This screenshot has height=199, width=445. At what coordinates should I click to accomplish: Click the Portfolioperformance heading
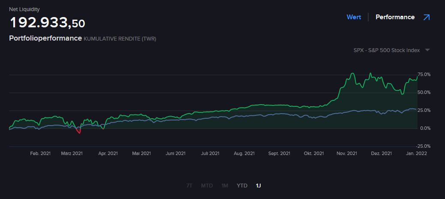point(45,38)
